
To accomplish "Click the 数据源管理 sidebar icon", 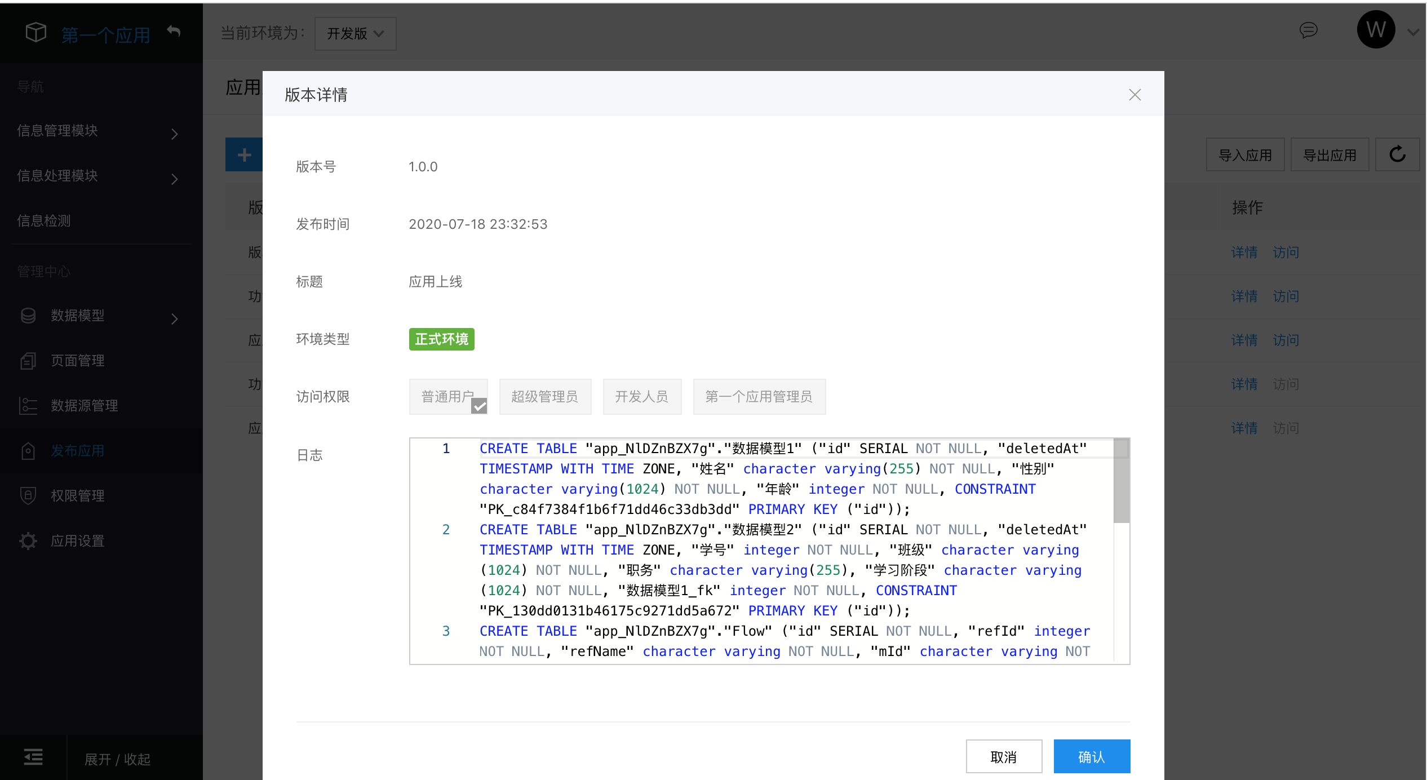I will click(28, 405).
